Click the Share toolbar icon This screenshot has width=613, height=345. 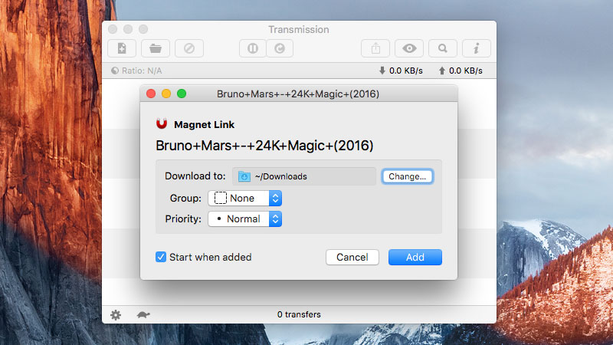coord(375,48)
